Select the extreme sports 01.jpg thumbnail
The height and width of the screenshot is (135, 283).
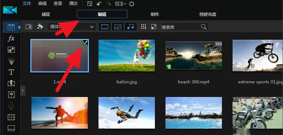[258, 56]
